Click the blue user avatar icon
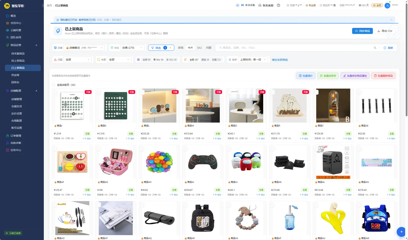The width and height of the screenshot is (408, 240). (387, 5)
